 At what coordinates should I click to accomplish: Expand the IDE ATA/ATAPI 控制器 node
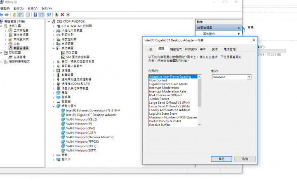pos(53,26)
